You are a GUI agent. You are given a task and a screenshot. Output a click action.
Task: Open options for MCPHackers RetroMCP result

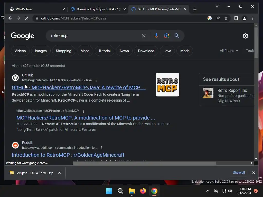tap(83, 111)
